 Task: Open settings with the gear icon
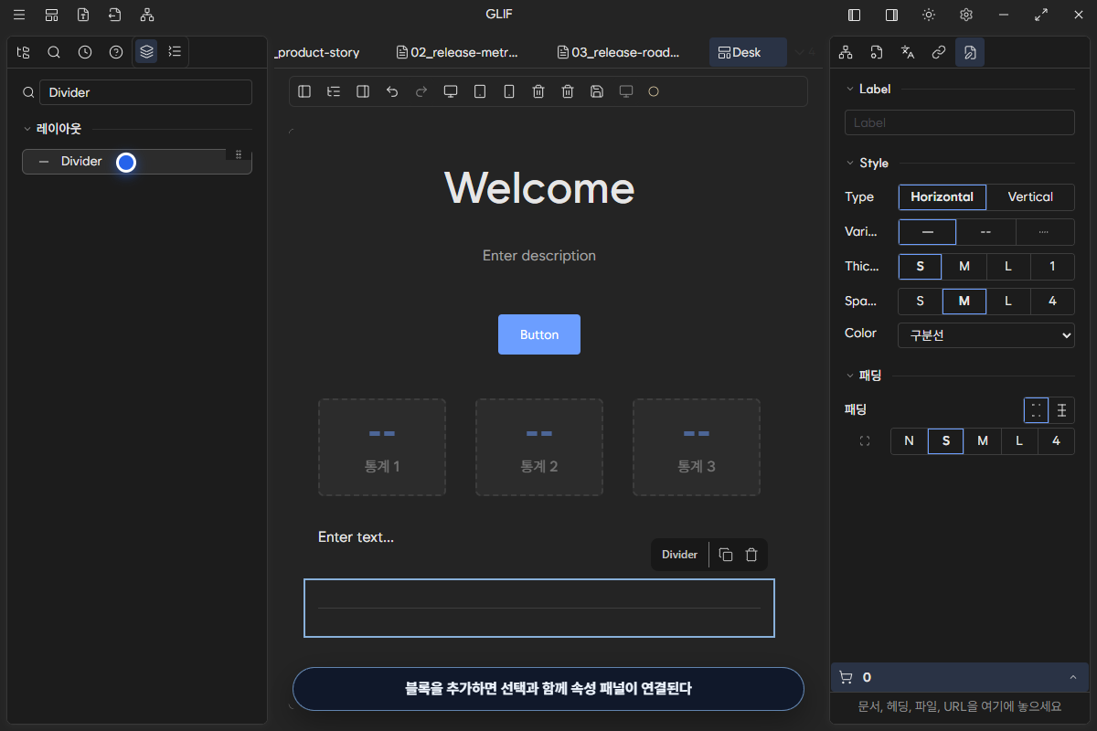pos(966,15)
